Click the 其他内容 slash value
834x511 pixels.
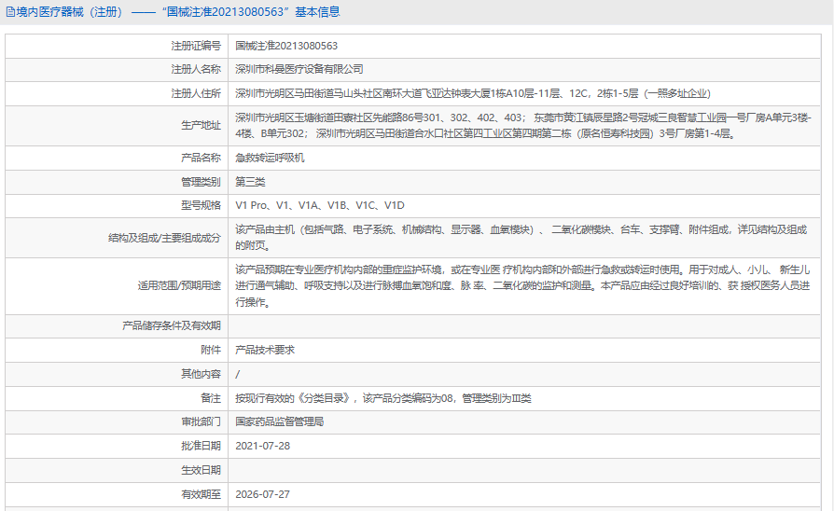237,374
